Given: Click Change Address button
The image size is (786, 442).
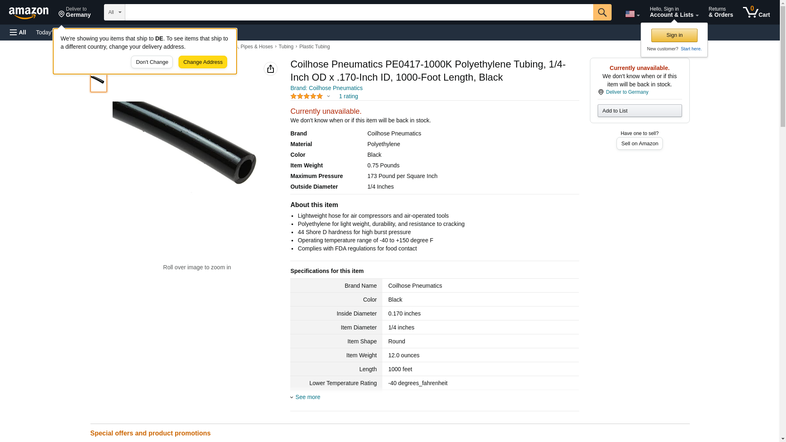Looking at the screenshot, I should pos(203,62).
